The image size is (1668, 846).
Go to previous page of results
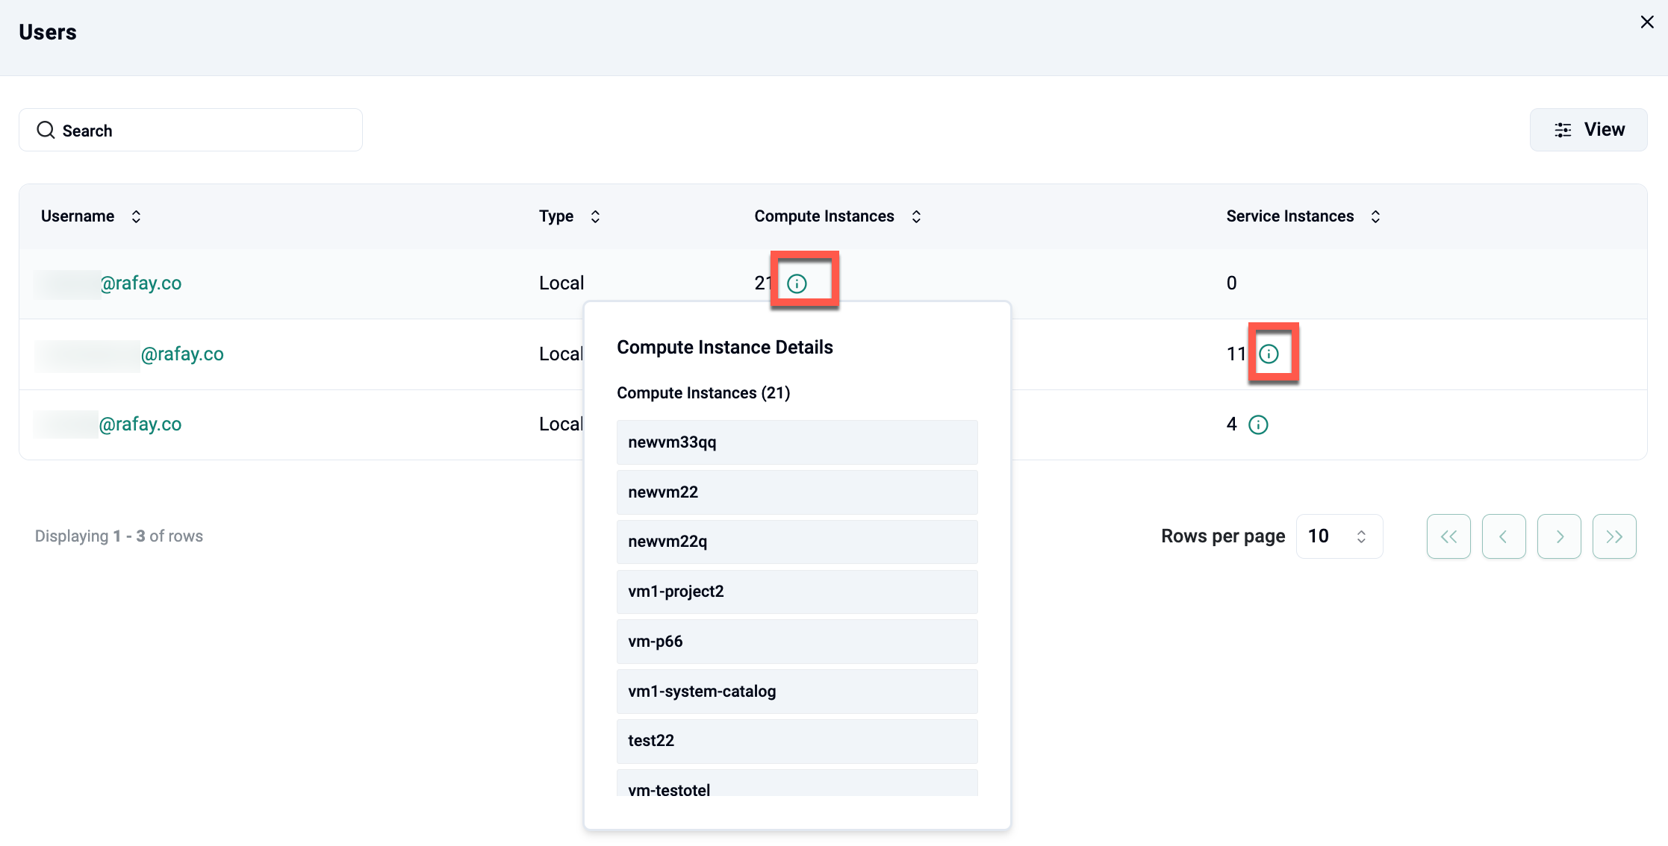1504,536
